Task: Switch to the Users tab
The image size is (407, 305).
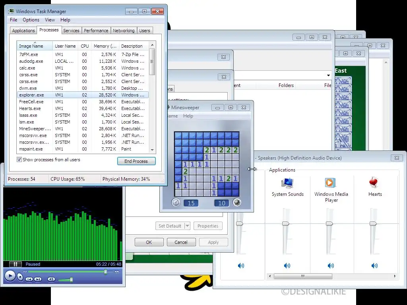Action: coord(145,31)
